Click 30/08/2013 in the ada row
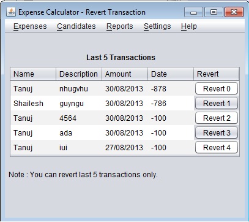 coord(125,133)
